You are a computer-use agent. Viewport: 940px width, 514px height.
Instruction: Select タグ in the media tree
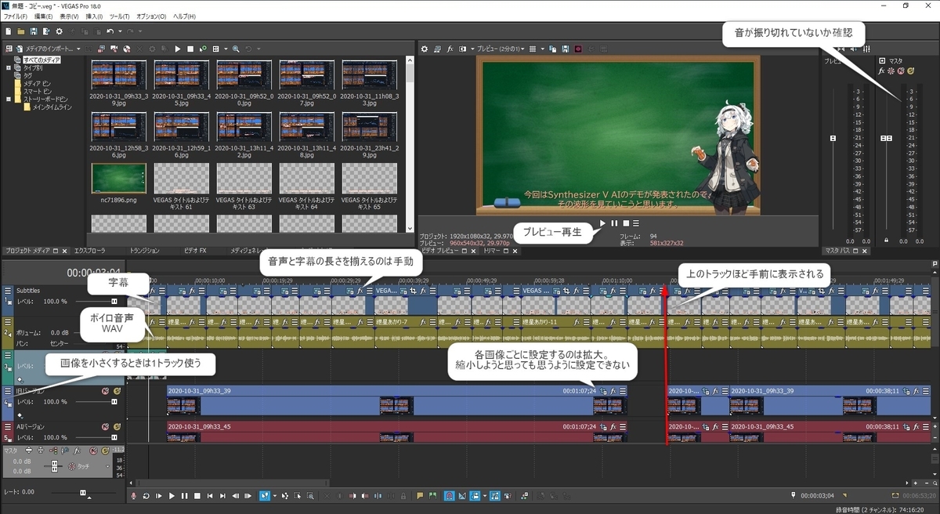point(27,75)
